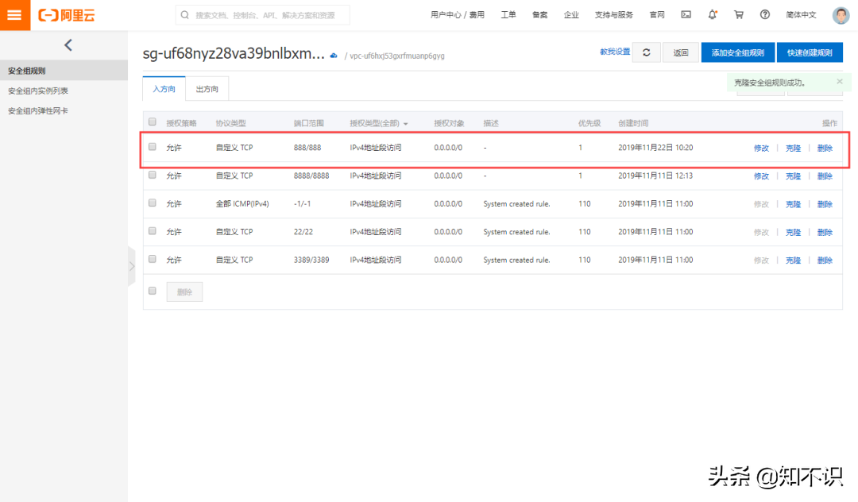Open the orange hamburger menu

(x=14, y=15)
